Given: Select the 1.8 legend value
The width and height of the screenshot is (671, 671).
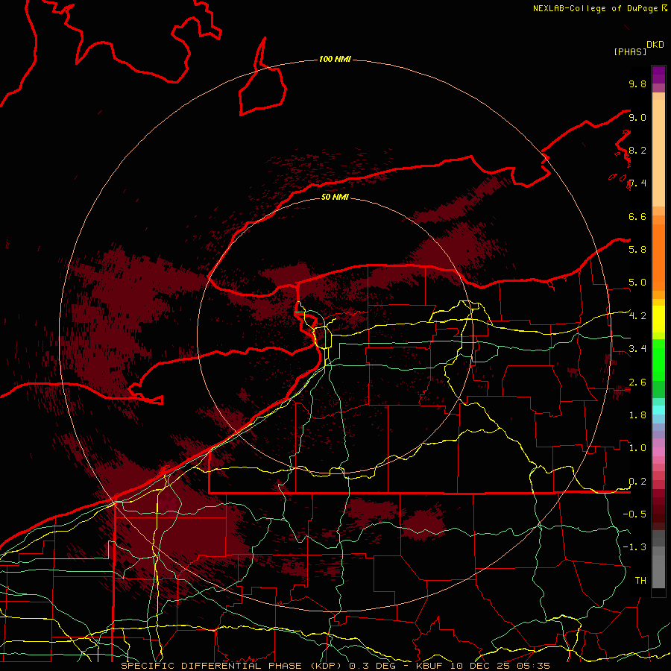Looking at the screenshot, I should 637,415.
